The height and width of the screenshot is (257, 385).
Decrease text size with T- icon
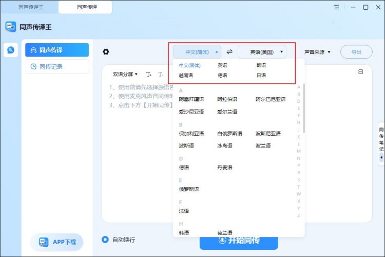point(161,74)
